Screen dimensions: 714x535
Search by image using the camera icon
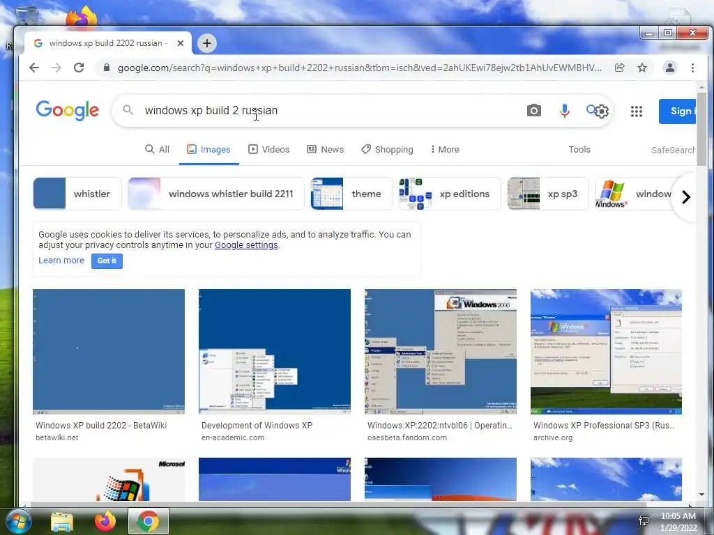(533, 111)
